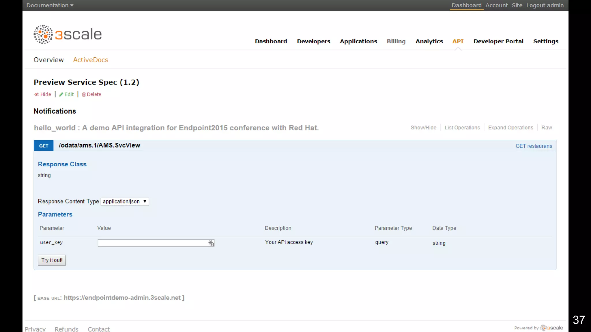Click the Powered by 3scale footer logo
The width and height of the screenshot is (591, 332).
pyautogui.click(x=551, y=328)
